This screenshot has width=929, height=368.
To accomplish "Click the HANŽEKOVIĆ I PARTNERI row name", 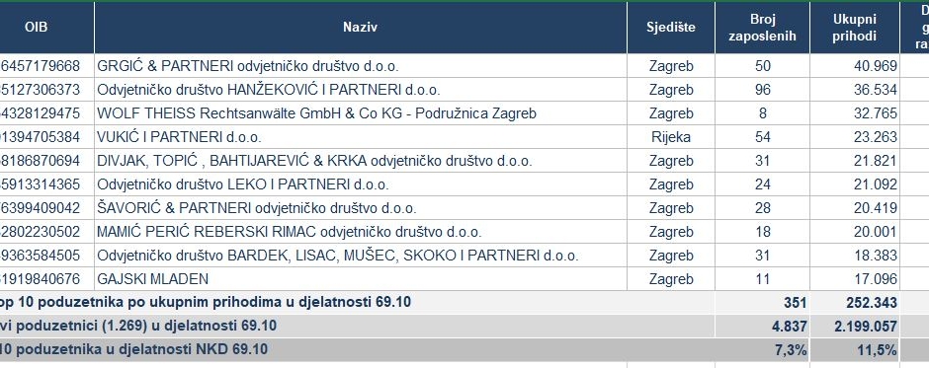I will click(360, 90).
